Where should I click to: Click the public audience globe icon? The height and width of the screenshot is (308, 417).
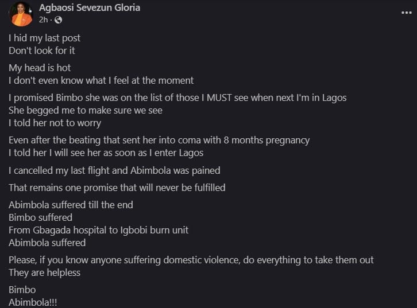click(x=59, y=20)
